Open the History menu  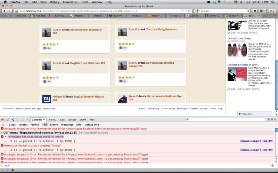[55, 2]
